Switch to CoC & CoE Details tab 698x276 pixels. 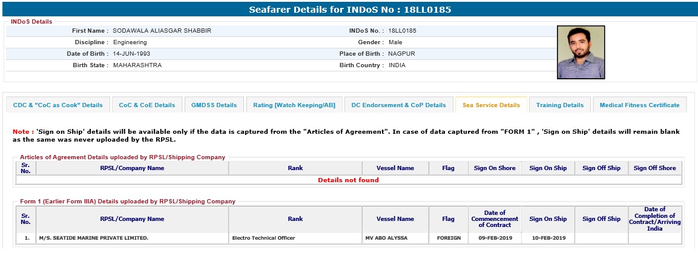[x=147, y=105]
